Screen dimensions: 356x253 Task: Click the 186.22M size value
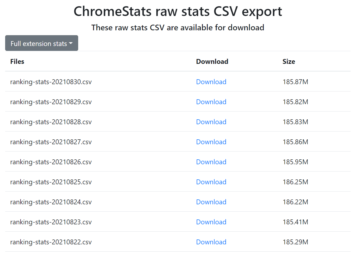point(295,202)
